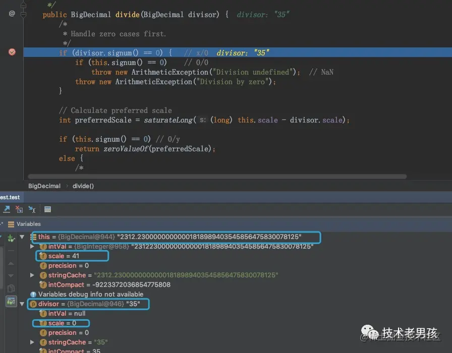Expand the intVal BigInteger@958 node
452x353 pixels.
[32, 247]
